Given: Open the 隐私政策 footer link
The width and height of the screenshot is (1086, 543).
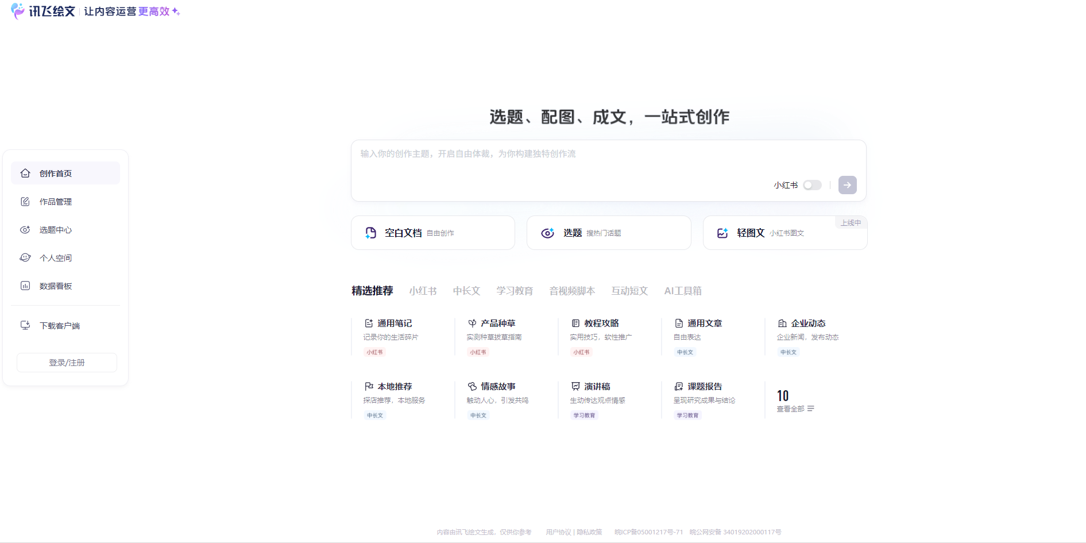Looking at the screenshot, I should pyautogui.click(x=589, y=532).
